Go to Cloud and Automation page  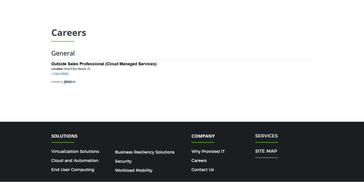[75, 160]
